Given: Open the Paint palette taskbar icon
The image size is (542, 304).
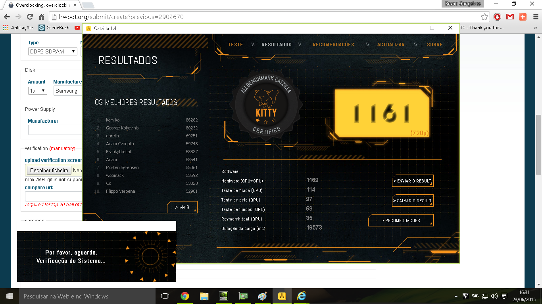Looking at the screenshot, I should point(262,296).
